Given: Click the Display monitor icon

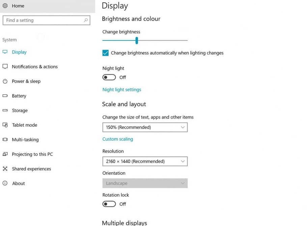Looking at the screenshot, I should click(5, 52).
